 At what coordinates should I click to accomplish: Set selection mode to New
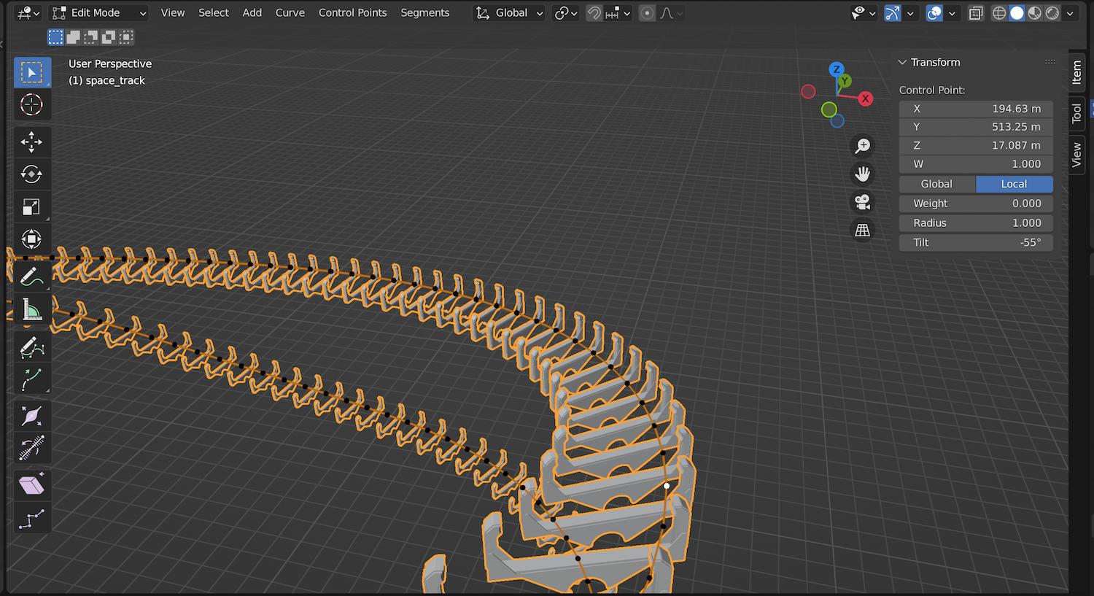56,37
